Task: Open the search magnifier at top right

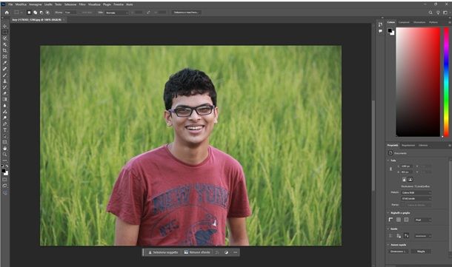Action: click(x=431, y=13)
